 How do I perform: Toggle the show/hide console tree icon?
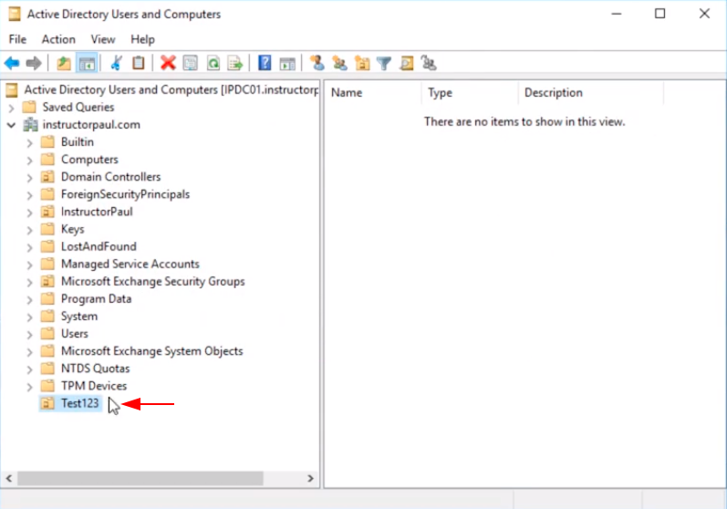pyautogui.click(x=88, y=63)
